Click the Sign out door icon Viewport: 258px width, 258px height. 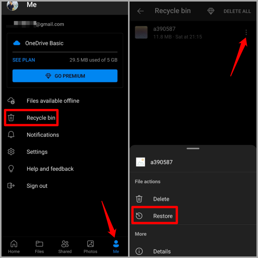click(11, 186)
